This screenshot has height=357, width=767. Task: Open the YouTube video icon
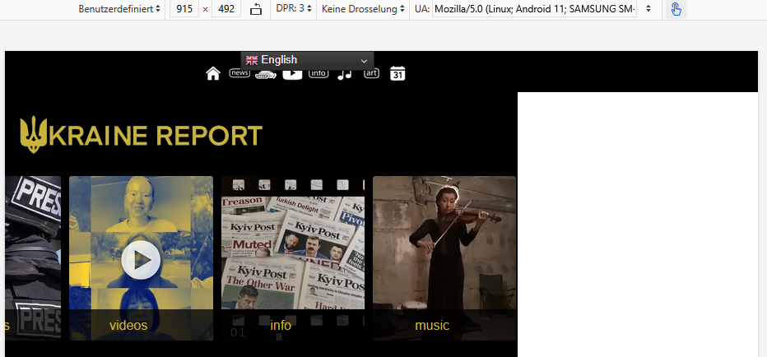[x=292, y=75]
